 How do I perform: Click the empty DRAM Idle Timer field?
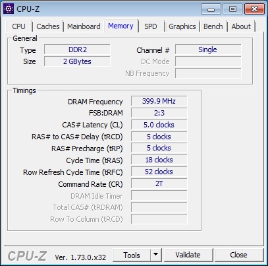click(159, 195)
